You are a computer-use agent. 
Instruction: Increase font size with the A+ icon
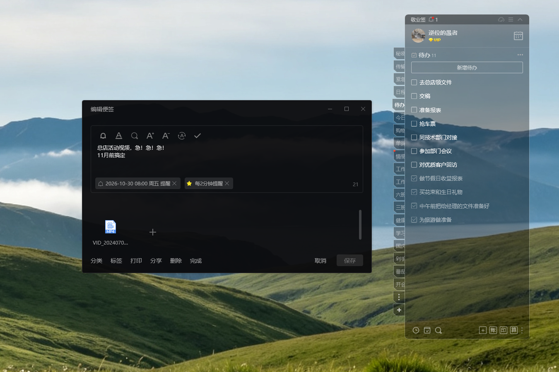[x=150, y=136]
